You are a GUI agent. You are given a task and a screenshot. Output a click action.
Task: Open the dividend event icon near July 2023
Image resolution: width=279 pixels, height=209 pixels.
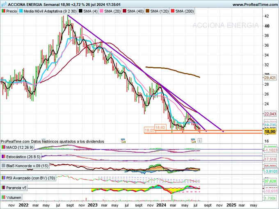pyautogui.click(x=123, y=141)
